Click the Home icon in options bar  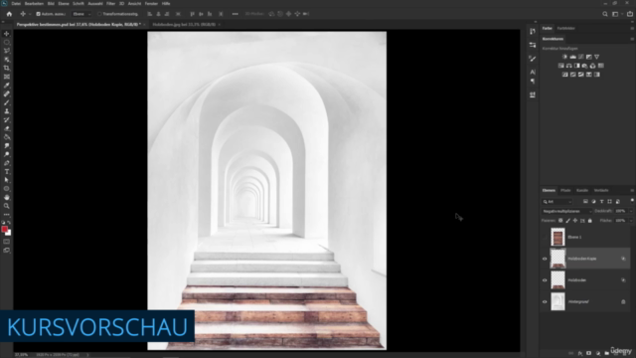click(x=9, y=14)
